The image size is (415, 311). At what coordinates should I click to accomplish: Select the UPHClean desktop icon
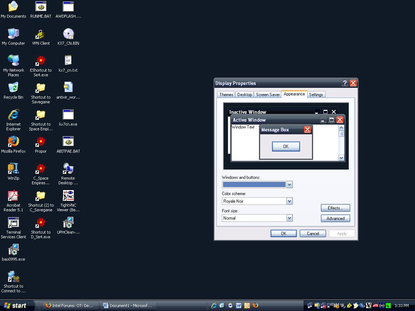pyautogui.click(x=68, y=223)
